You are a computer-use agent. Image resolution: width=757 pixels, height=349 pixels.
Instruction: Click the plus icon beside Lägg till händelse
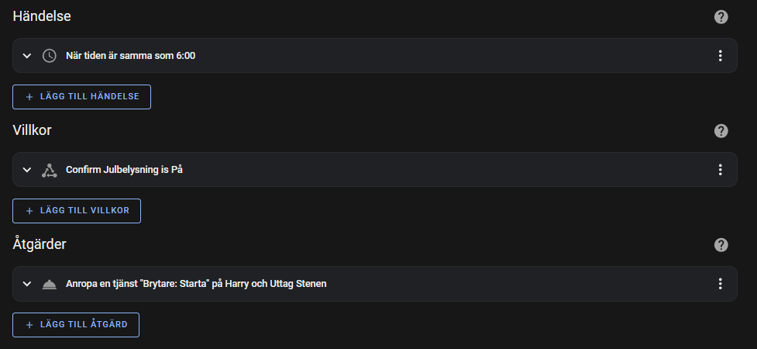pyautogui.click(x=29, y=97)
